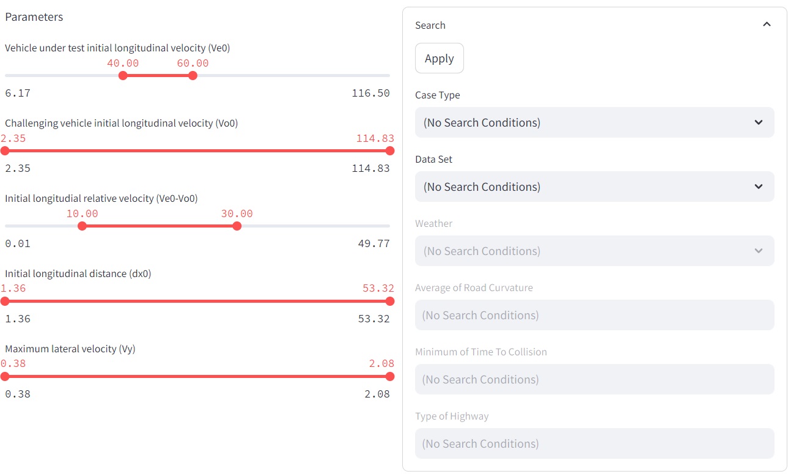791x474 pixels.
Task: Click the Apply button
Action: point(439,59)
